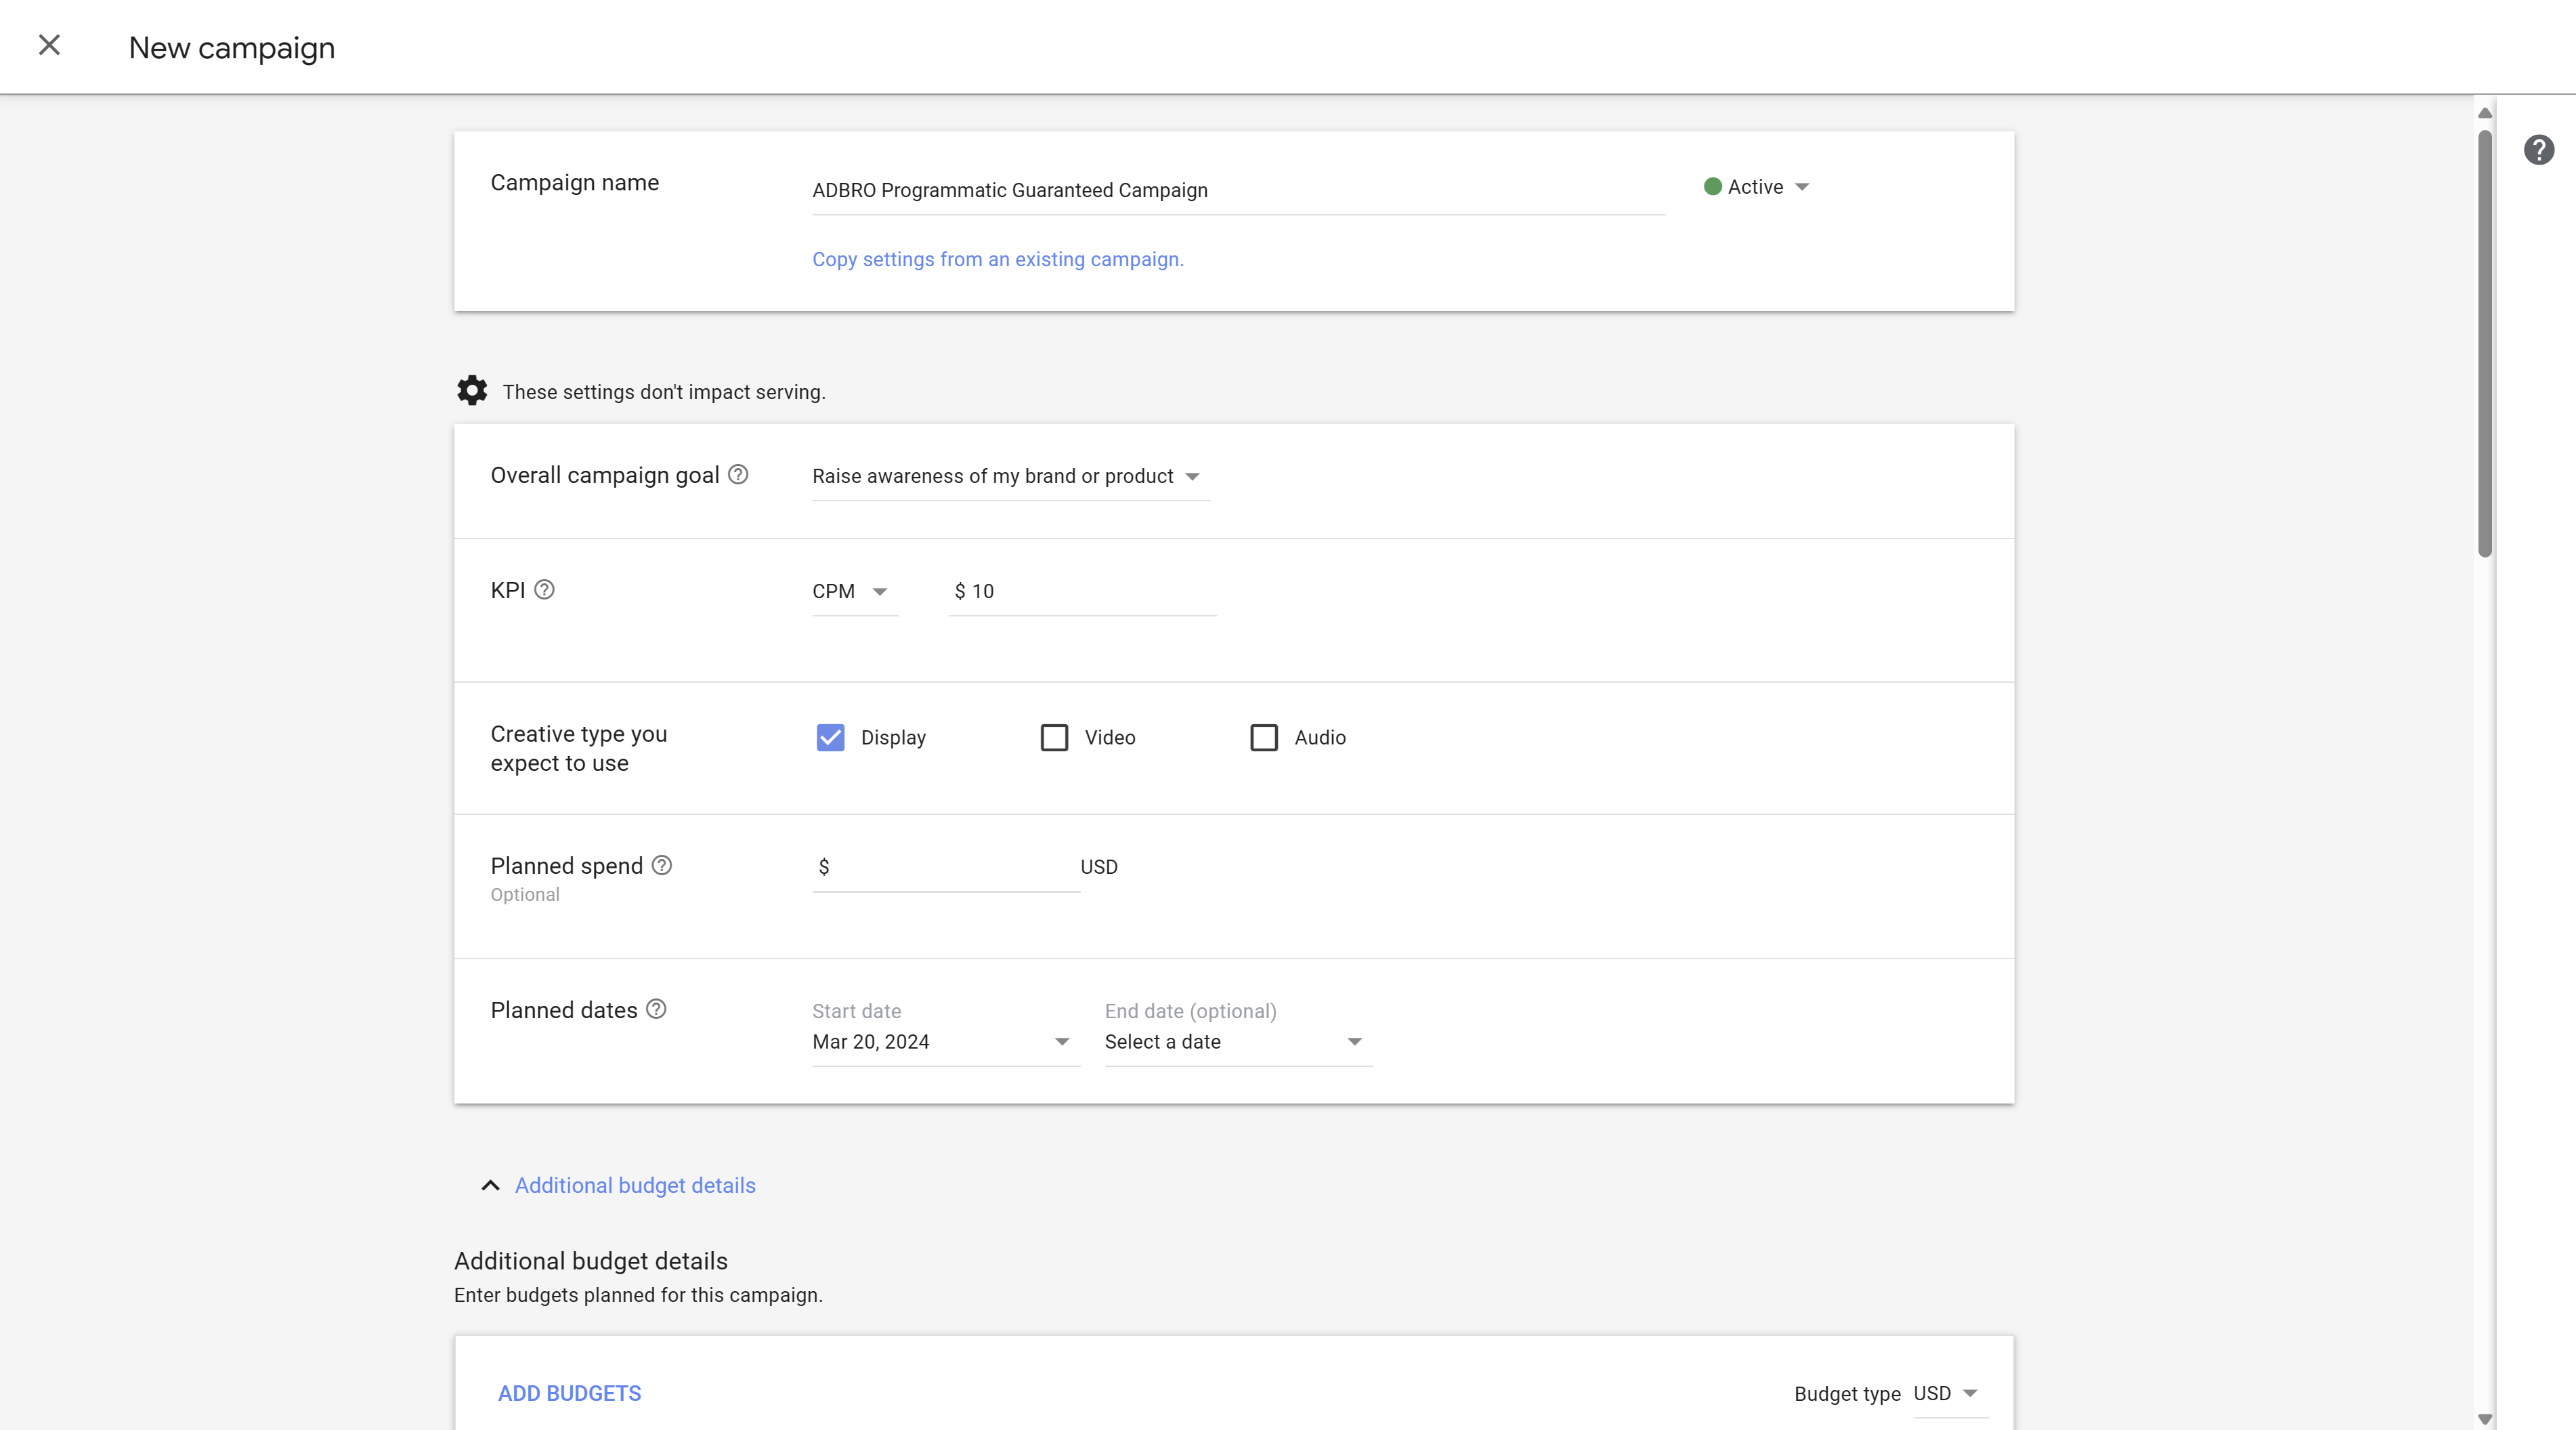The image size is (2576, 1430).
Task: Collapse the Additional budget details section
Action: 634,1185
